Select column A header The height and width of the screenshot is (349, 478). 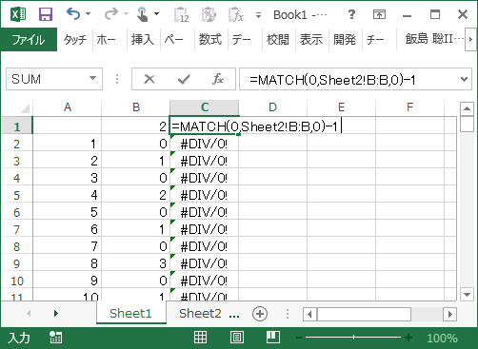coord(68,107)
